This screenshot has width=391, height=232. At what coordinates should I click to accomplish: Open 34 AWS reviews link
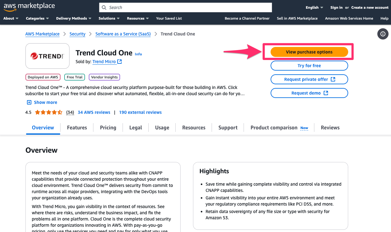tap(94, 112)
